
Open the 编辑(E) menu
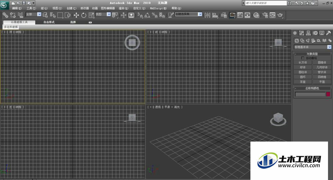click(17, 8)
